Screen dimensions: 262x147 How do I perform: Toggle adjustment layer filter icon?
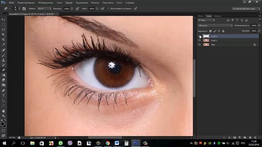point(233,20)
